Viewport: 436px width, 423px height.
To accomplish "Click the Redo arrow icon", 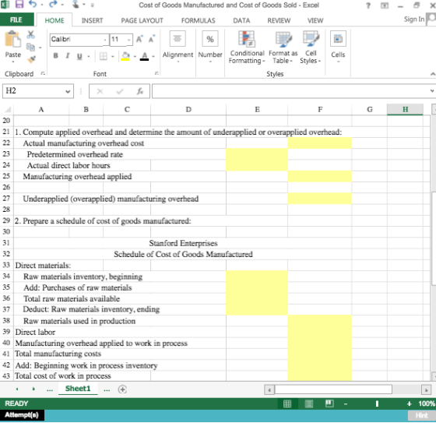I will 53,4.
